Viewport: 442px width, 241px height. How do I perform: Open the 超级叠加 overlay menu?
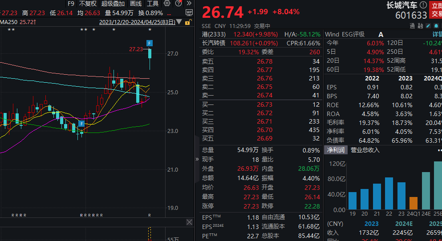[113, 4]
